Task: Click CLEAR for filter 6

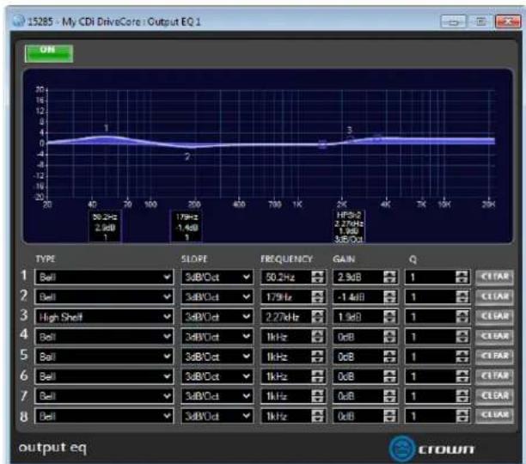Action: pyautogui.click(x=494, y=376)
